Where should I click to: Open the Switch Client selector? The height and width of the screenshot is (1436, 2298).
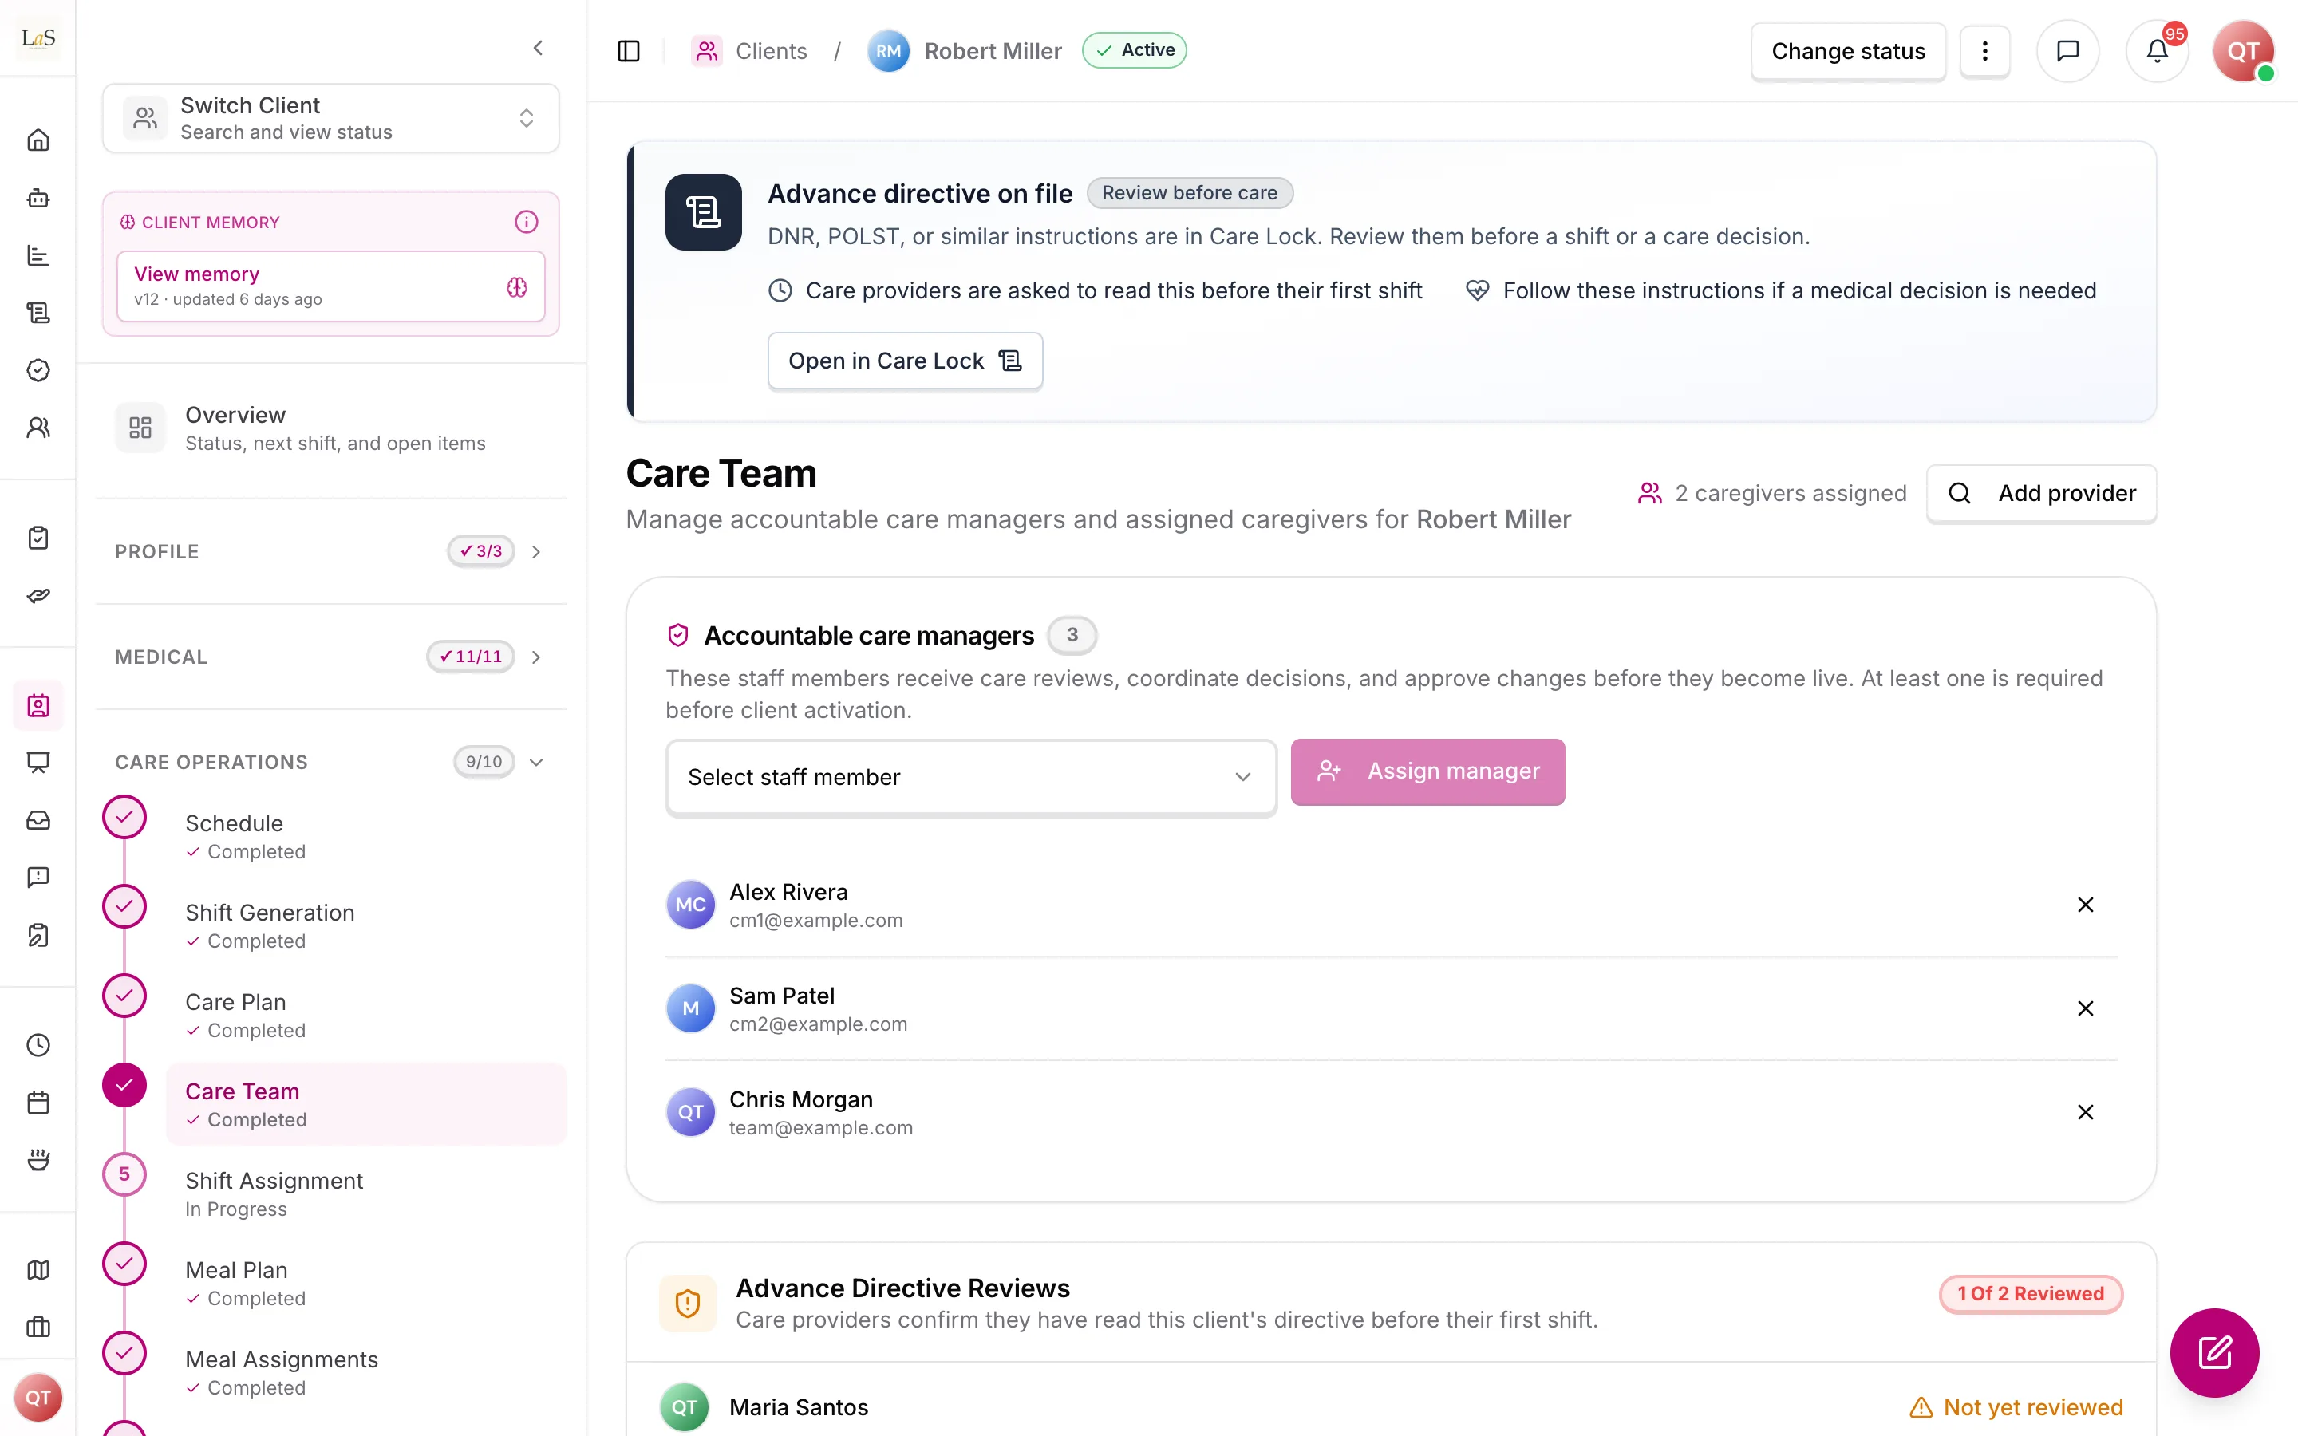330,118
